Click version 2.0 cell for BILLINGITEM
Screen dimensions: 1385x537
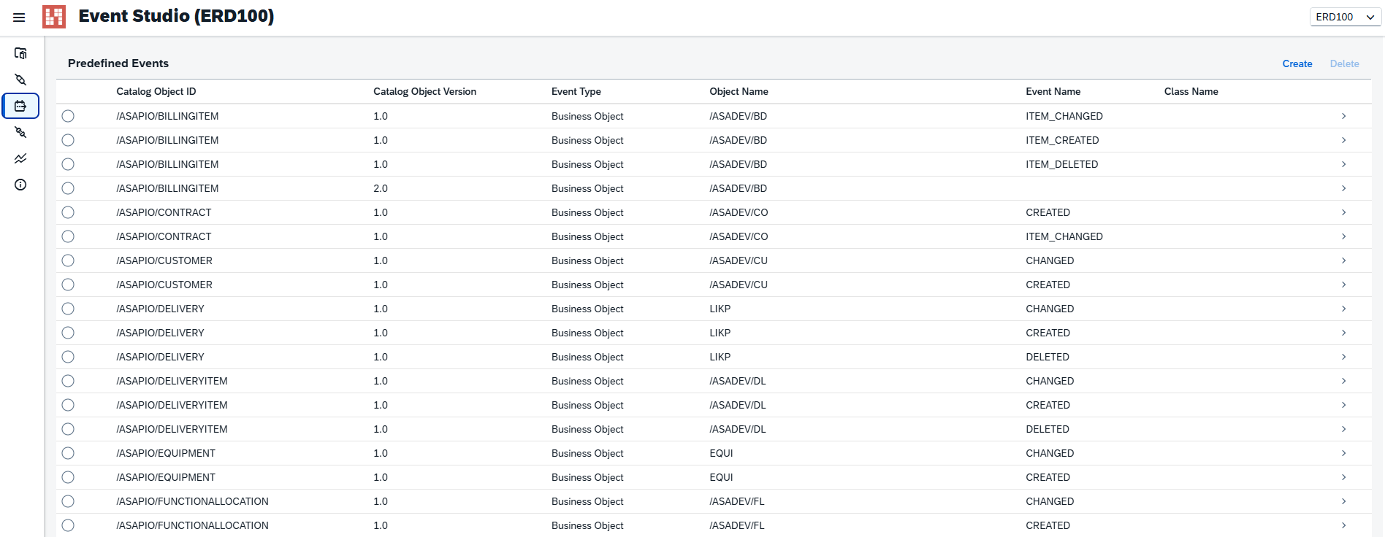[x=381, y=188]
